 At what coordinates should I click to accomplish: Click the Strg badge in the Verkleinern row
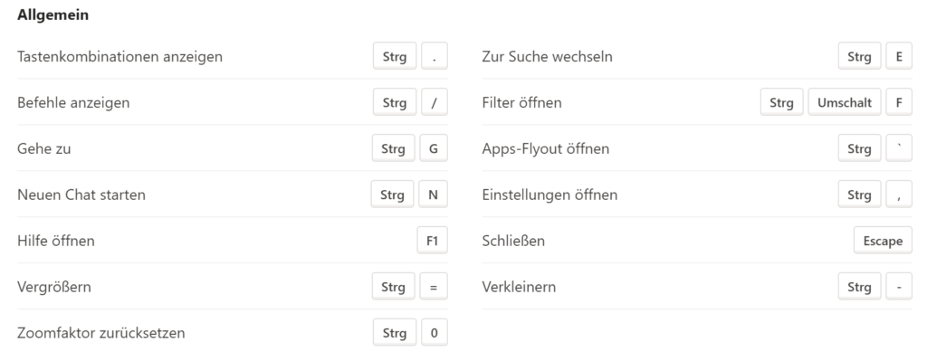click(x=859, y=287)
